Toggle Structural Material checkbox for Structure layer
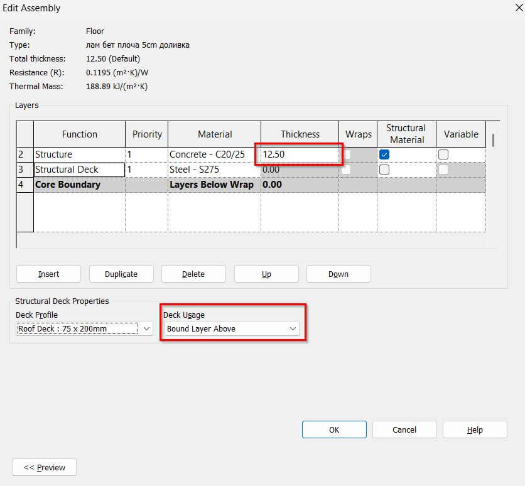525x486 pixels. coord(384,154)
